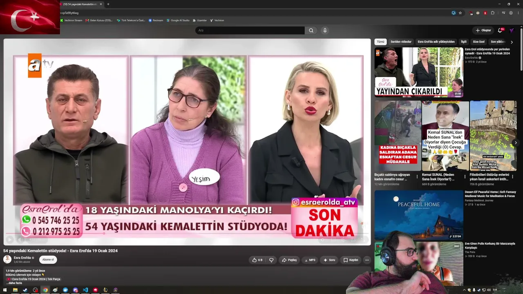
Task: Show next shorts with the shelf arrow
Action: tap(516, 143)
